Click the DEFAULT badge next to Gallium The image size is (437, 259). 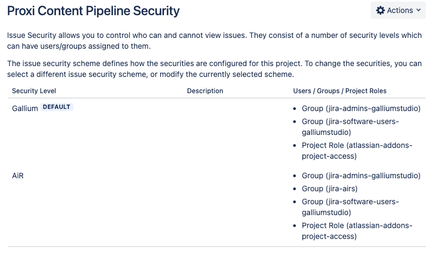click(56, 107)
